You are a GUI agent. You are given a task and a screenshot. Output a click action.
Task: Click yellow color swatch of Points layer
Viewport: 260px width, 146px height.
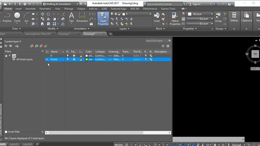point(87,60)
